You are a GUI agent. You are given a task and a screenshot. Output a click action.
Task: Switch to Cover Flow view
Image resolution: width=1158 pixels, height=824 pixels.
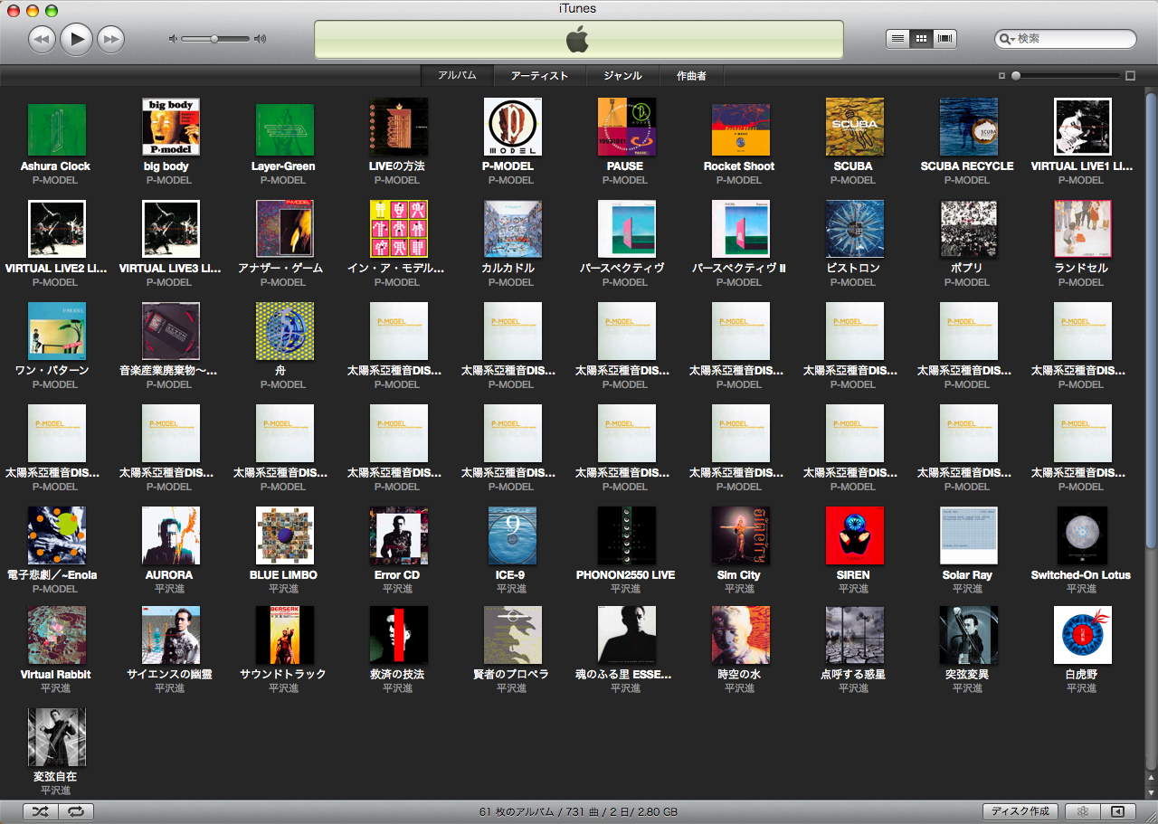[945, 39]
